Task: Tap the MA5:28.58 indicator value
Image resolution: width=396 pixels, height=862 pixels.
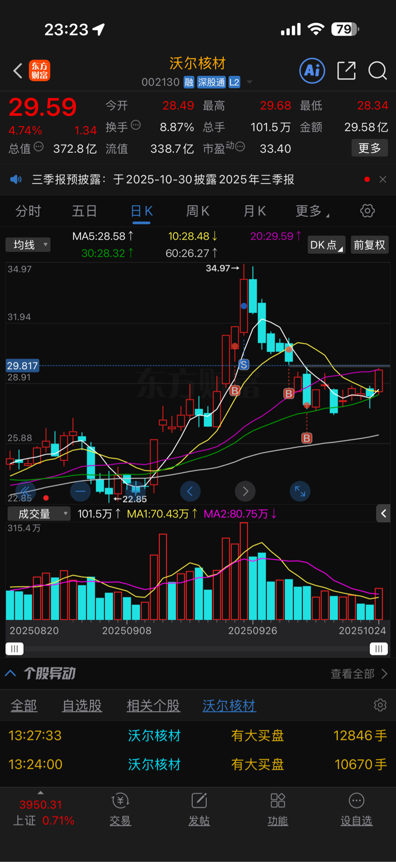Action: click(103, 236)
